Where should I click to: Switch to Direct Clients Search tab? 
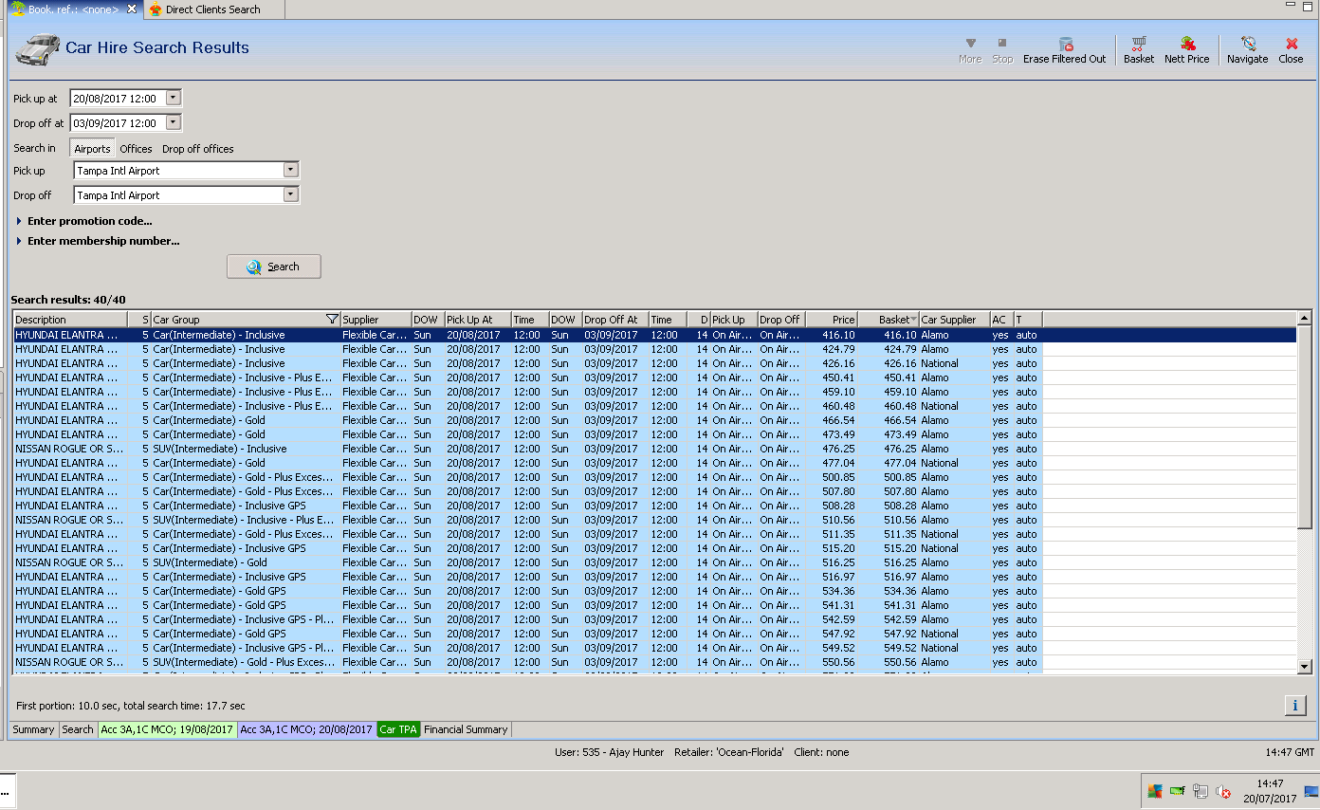coord(212,9)
